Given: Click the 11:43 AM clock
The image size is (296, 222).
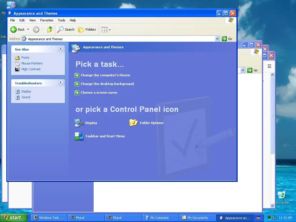Looking at the screenshot, I should [x=285, y=218].
